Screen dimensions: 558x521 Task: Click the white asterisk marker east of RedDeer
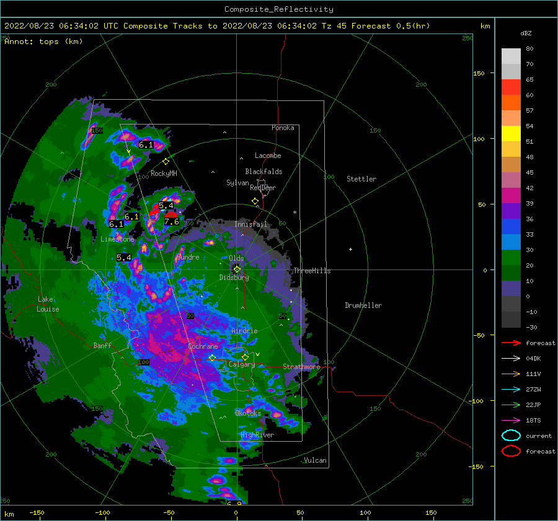click(294, 212)
